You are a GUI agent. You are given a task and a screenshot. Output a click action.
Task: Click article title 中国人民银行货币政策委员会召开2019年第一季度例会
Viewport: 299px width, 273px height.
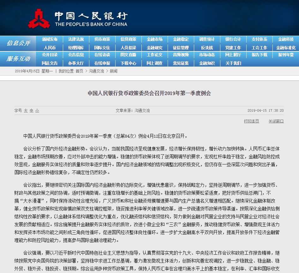[149, 93]
